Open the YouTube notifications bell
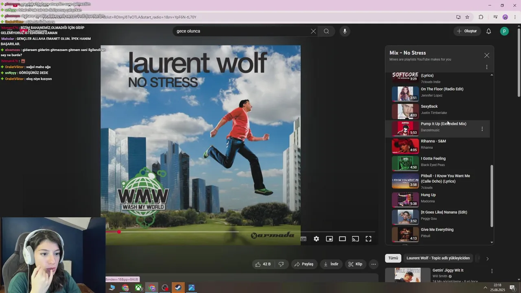The image size is (521, 293). [489, 31]
